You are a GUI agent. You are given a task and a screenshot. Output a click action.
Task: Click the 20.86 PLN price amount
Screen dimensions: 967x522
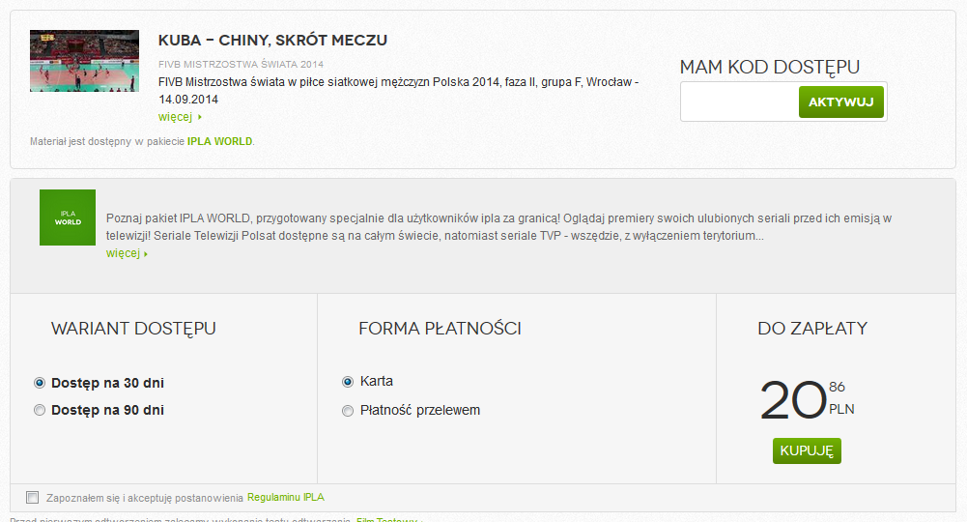click(x=794, y=399)
